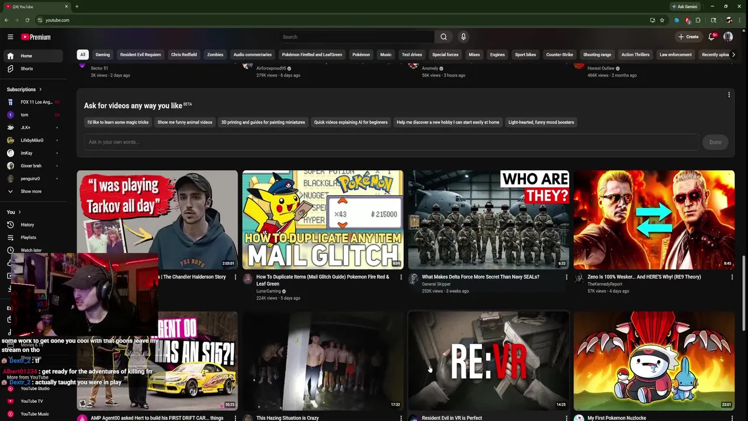Image resolution: width=748 pixels, height=421 pixels.
Task: Reload the page in browser
Action: 27,20
